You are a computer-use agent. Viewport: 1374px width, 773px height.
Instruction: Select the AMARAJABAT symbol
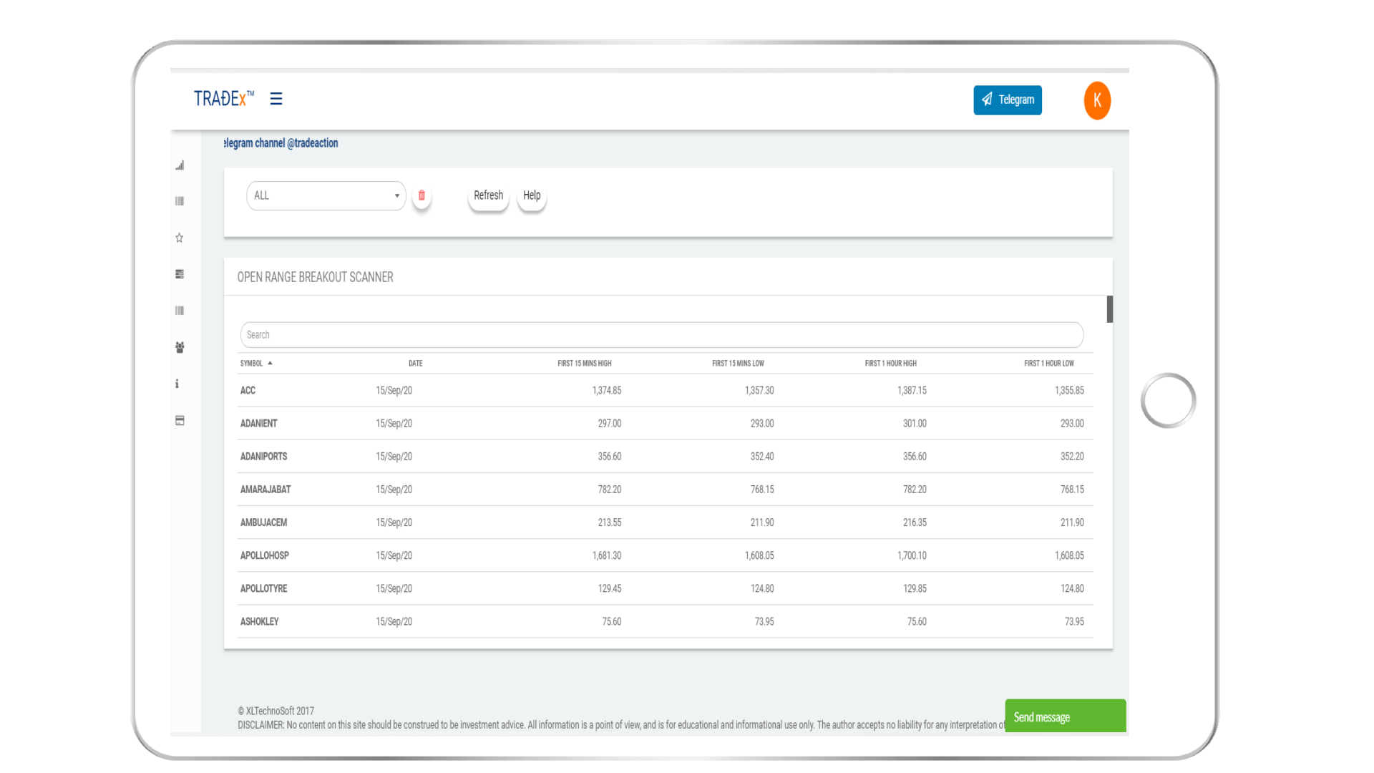click(x=265, y=490)
